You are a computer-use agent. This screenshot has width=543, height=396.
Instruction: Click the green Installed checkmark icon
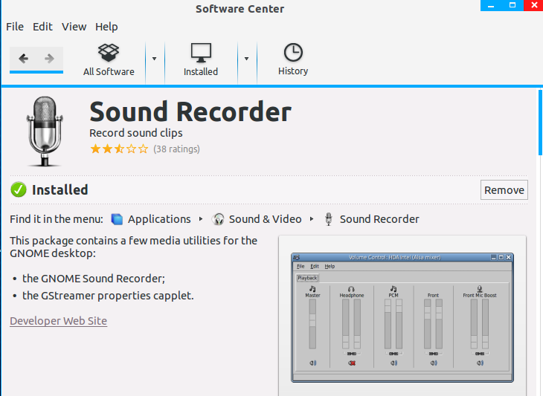click(19, 190)
